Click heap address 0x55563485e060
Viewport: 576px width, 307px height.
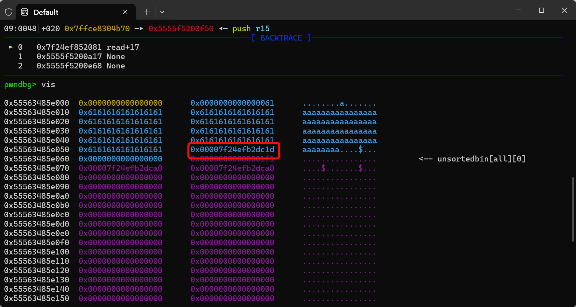click(x=37, y=159)
